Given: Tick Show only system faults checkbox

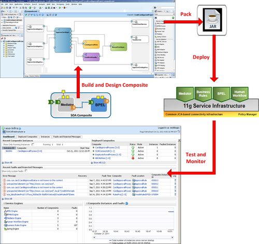Looking at the screenshot, I should coord(26,171).
